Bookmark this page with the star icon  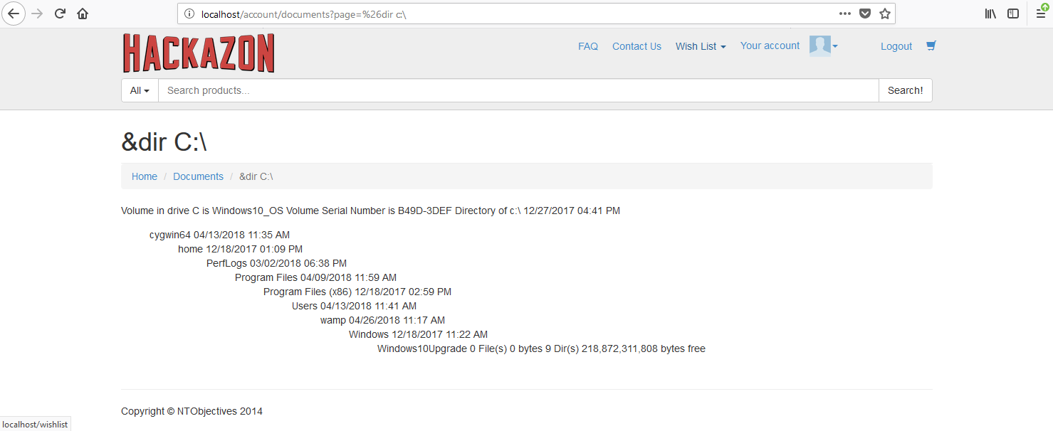885,14
